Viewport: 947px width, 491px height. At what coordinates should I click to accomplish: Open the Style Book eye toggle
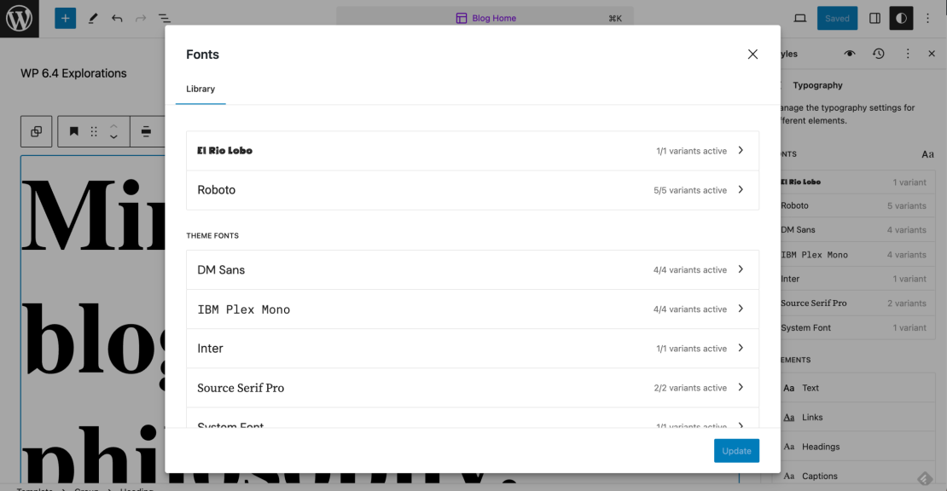(849, 53)
